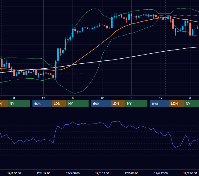Select the first 東京 session block

pos(42,104)
